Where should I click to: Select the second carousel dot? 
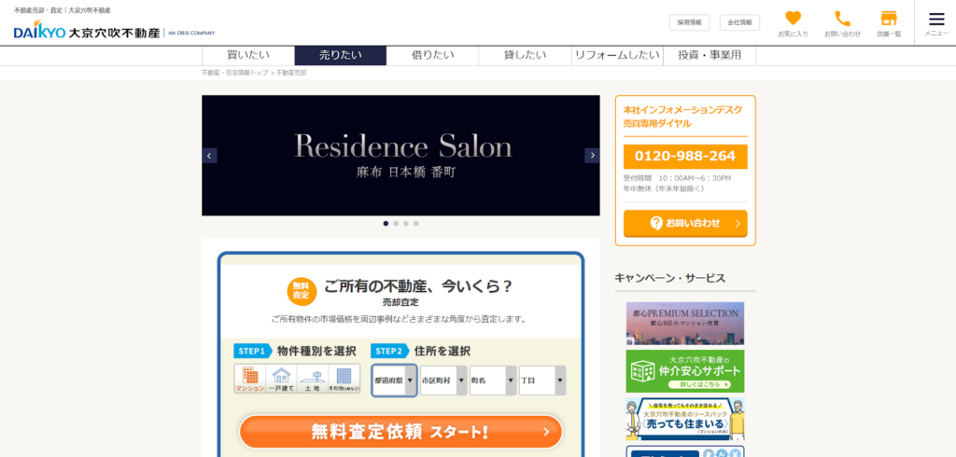click(396, 224)
